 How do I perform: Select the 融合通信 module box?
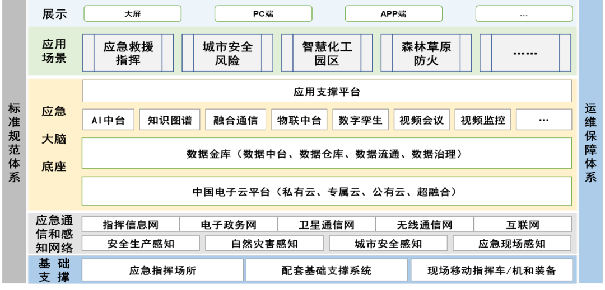click(235, 120)
